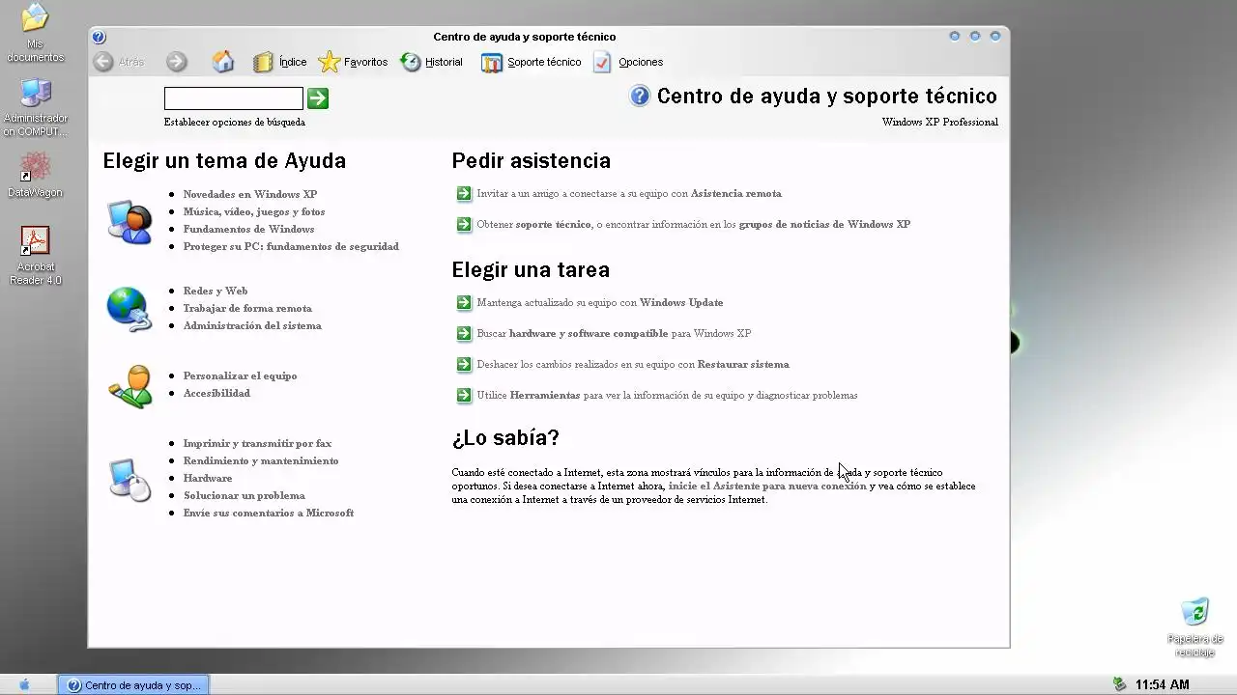
Task: Open Soporte técnico toolbar icon
Action: [x=492, y=62]
